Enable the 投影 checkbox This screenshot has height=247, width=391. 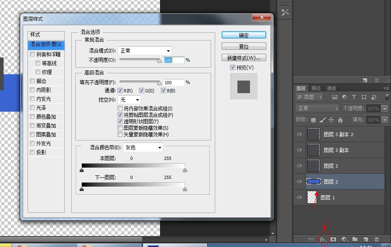(x=32, y=152)
